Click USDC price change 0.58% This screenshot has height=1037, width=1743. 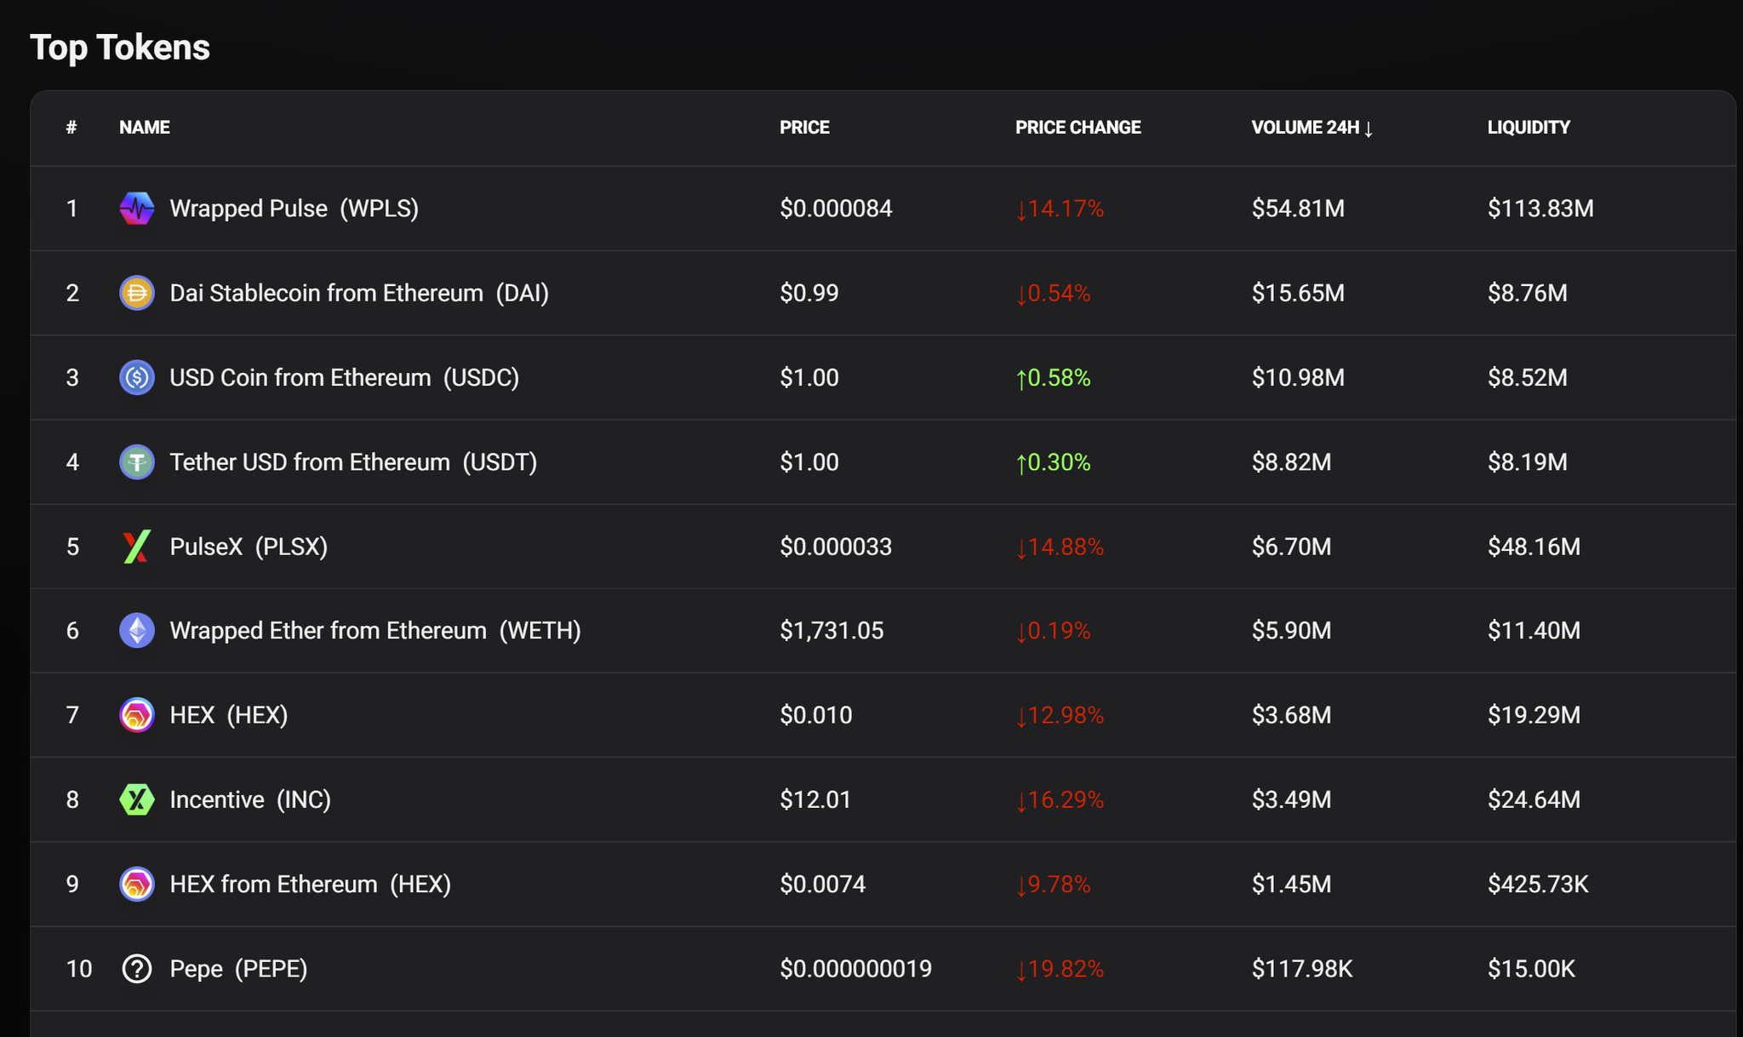(x=1053, y=377)
